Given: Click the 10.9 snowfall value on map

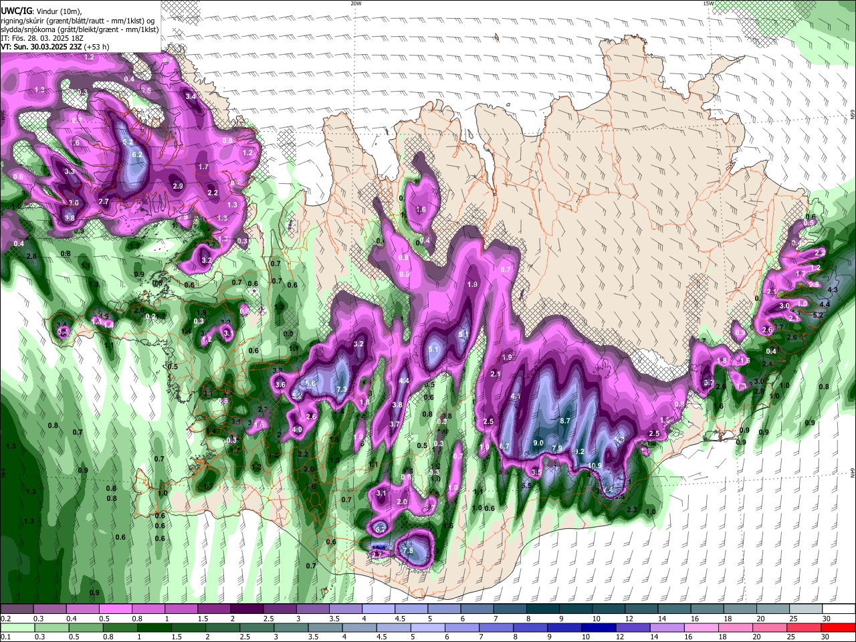Looking at the screenshot, I should [x=595, y=466].
